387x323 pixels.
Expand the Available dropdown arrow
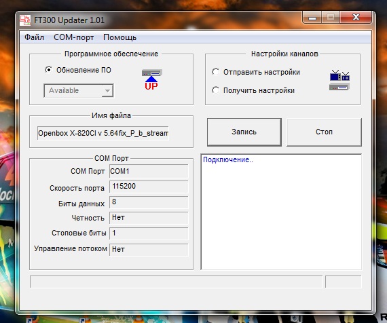pos(107,90)
